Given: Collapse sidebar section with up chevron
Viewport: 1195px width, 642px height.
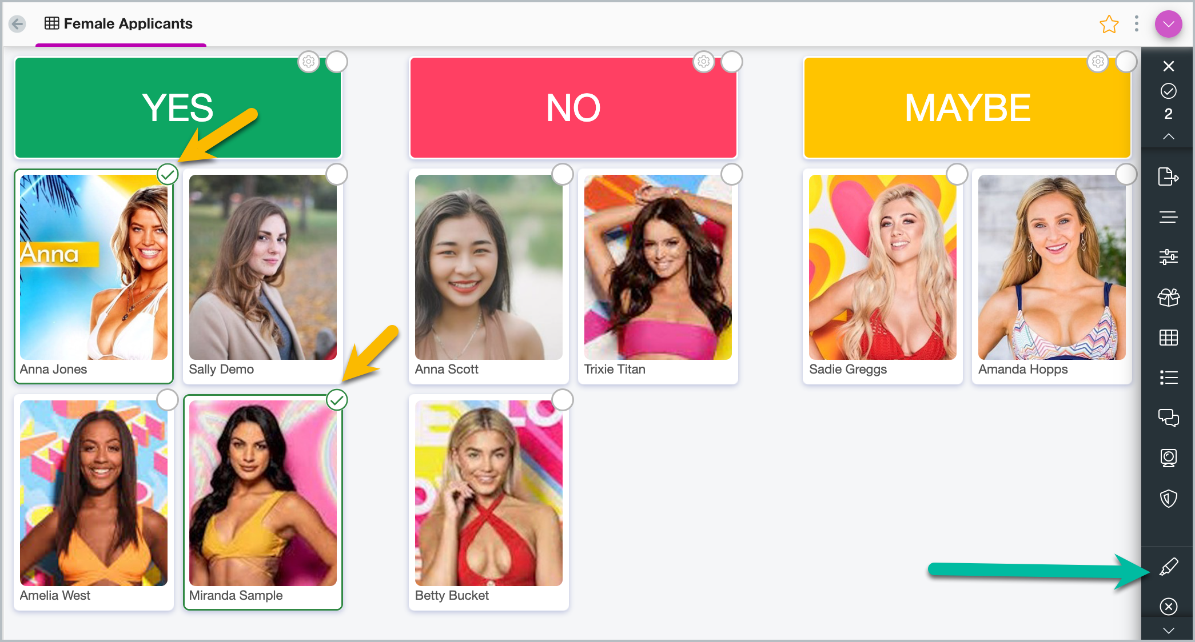Looking at the screenshot, I should tap(1168, 137).
